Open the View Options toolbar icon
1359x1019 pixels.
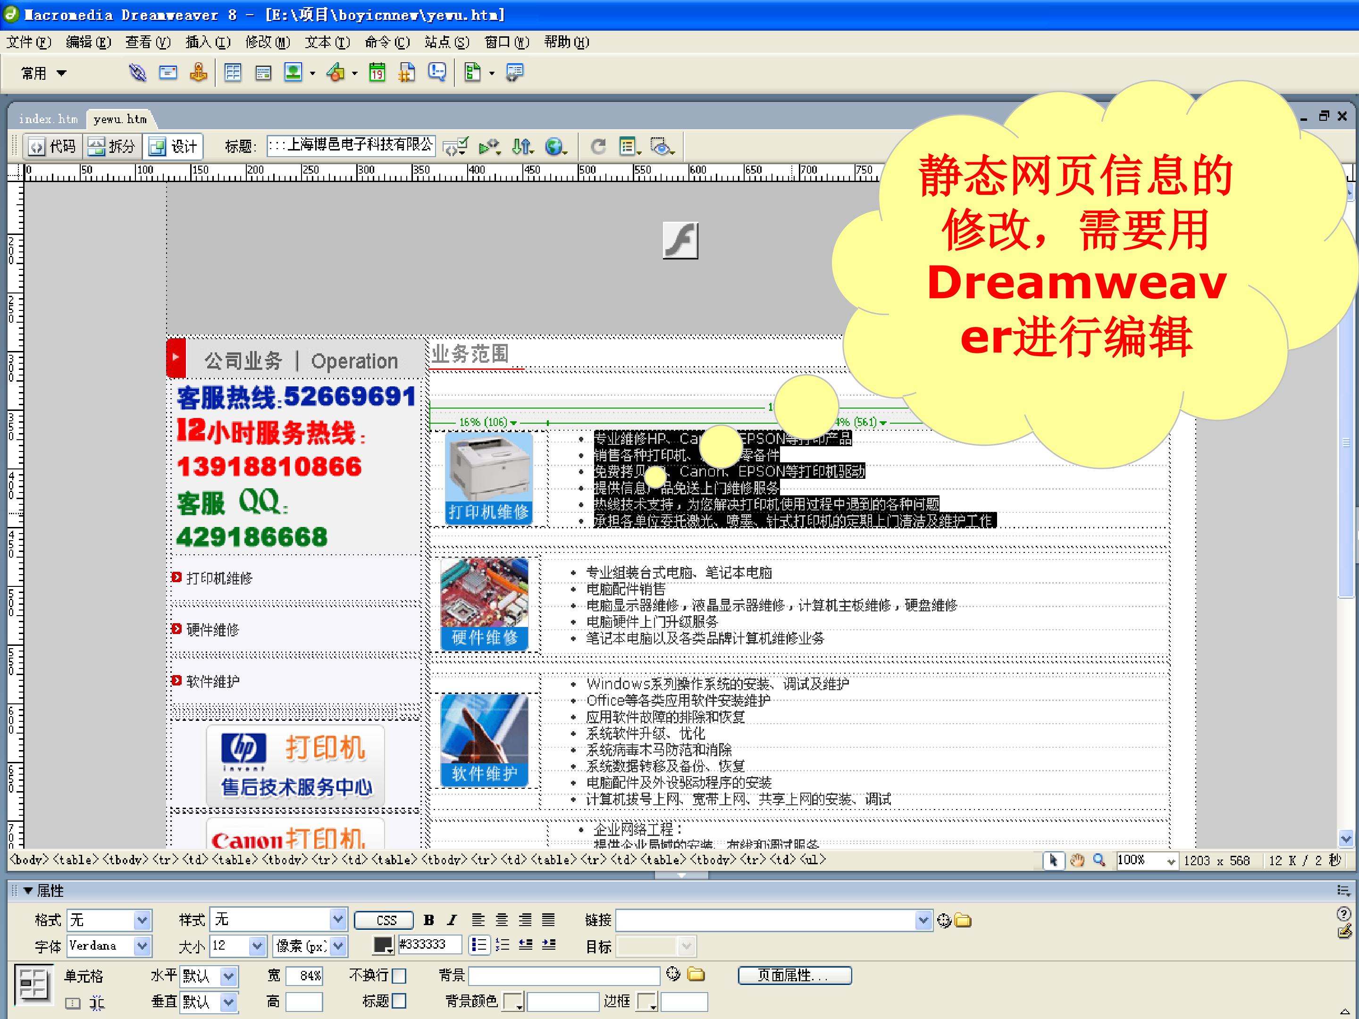pos(630,147)
